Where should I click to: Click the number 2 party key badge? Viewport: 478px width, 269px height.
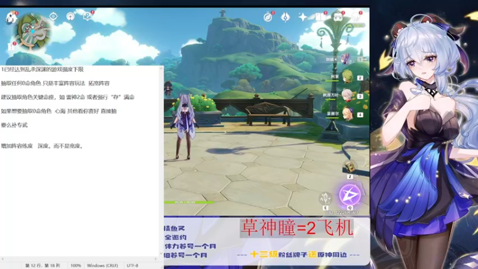[x=360, y=78]
